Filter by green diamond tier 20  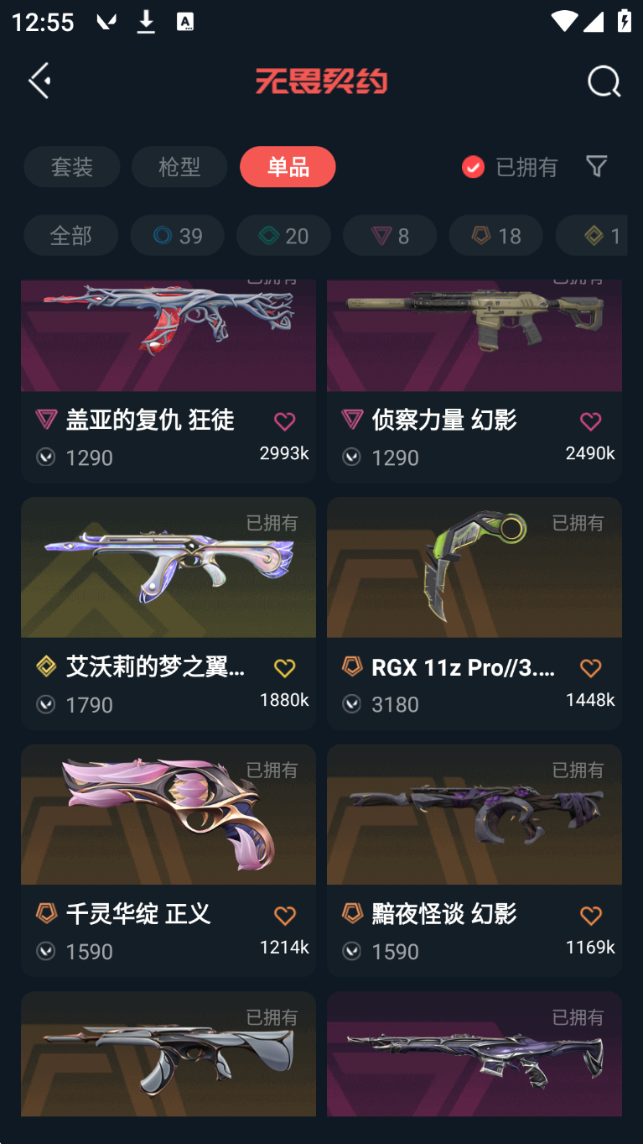(x=283, y=235)
